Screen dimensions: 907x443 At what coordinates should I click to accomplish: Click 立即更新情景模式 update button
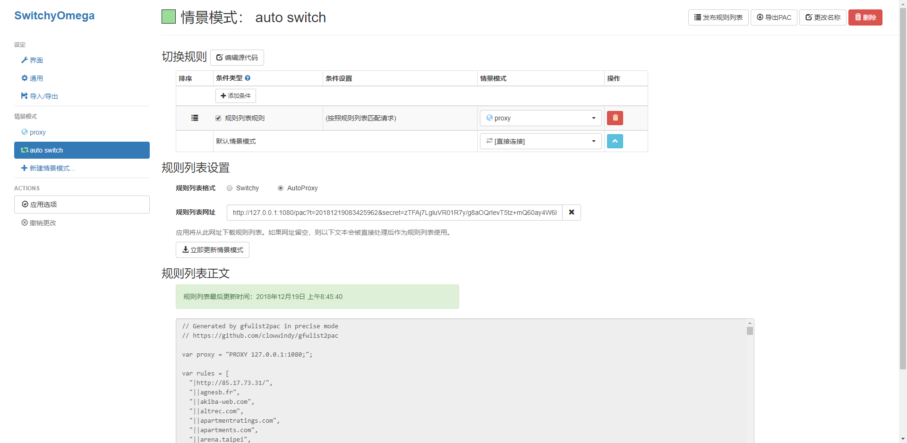point(213,250)
